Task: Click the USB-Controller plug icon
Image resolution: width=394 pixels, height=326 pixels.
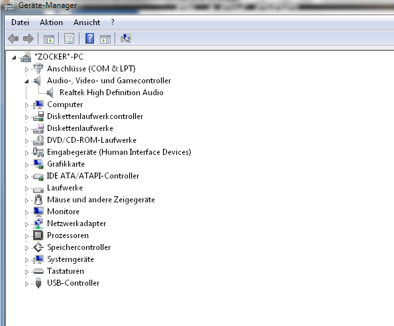Action: [x=38, y=283]
